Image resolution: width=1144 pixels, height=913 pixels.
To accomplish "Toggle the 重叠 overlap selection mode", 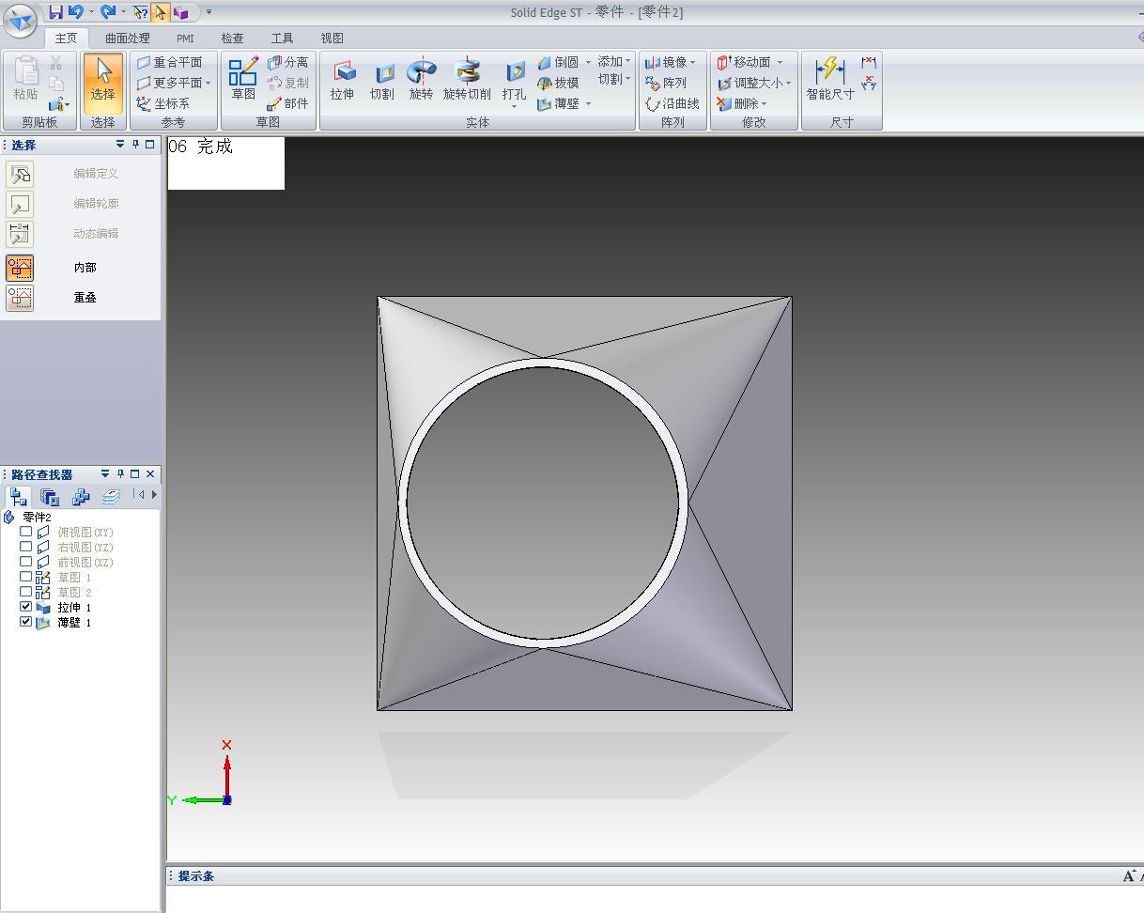I will (x=20, y=298).
